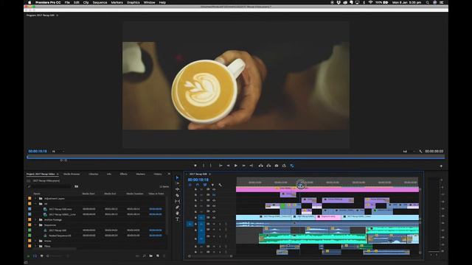Expand the Drone bin

[35, 241]
